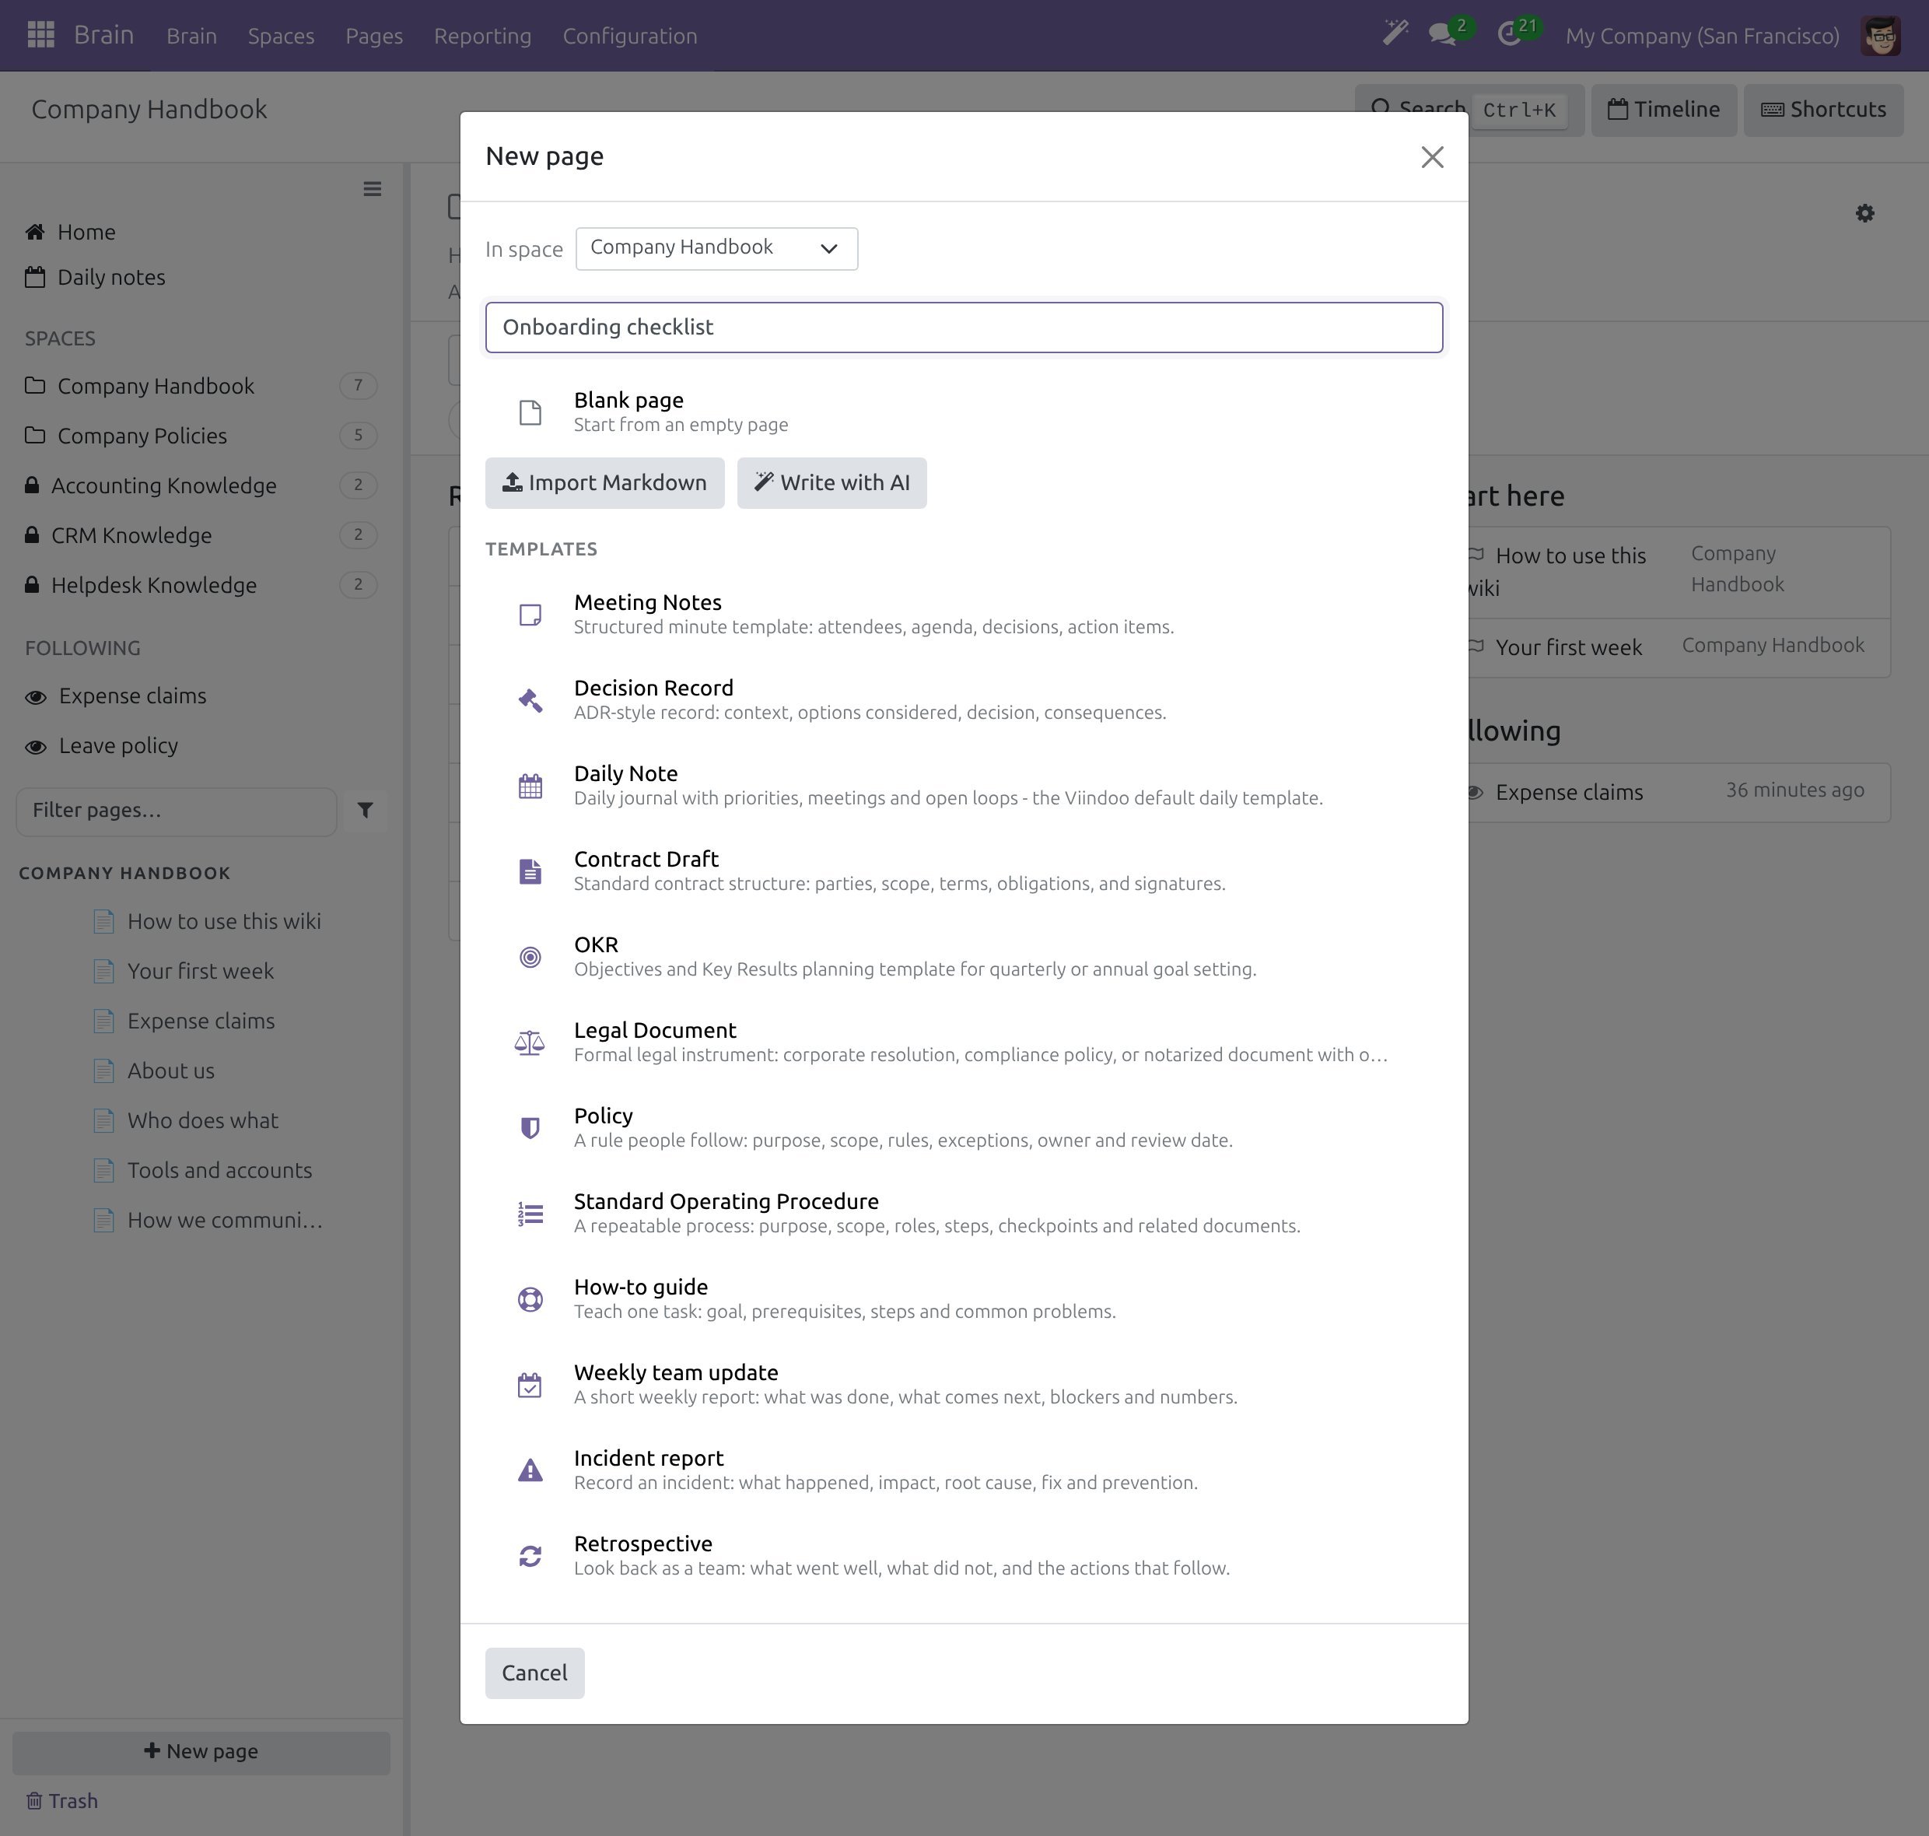Screen dimensions: 1929x1836
Task: Choose the Incident report warning template
Action: pos(964,1470)
